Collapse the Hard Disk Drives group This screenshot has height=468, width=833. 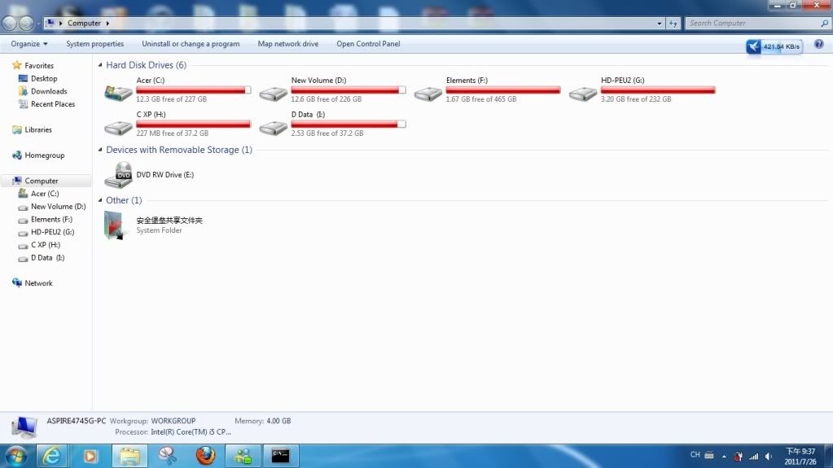pos(100,65)
